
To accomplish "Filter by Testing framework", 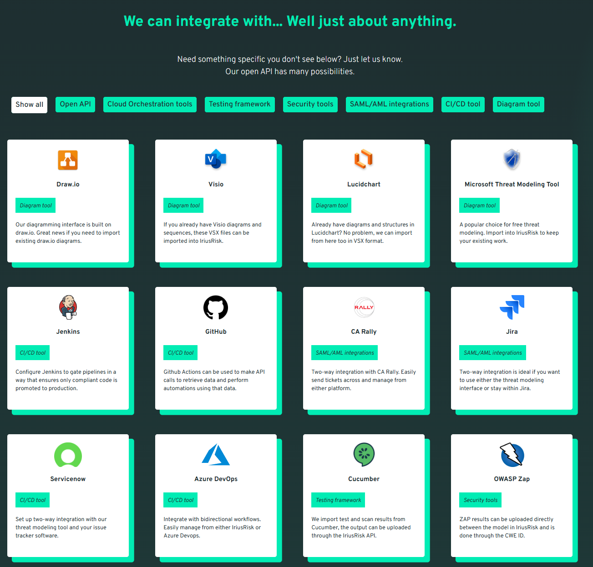I will point(239,104).
